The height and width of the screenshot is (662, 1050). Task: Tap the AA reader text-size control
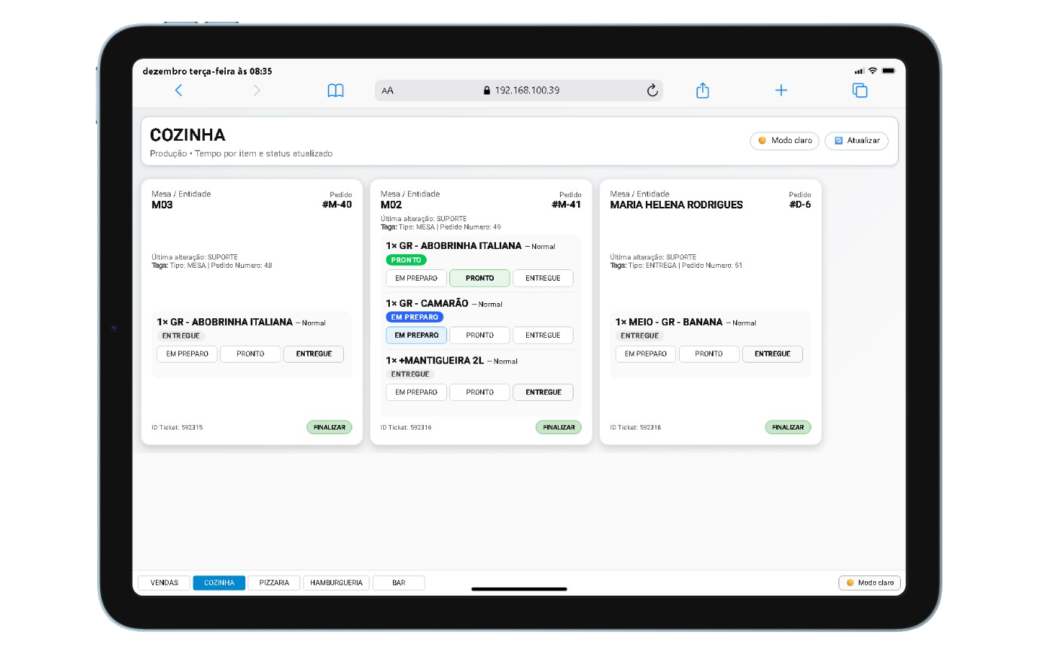point(388,90)
